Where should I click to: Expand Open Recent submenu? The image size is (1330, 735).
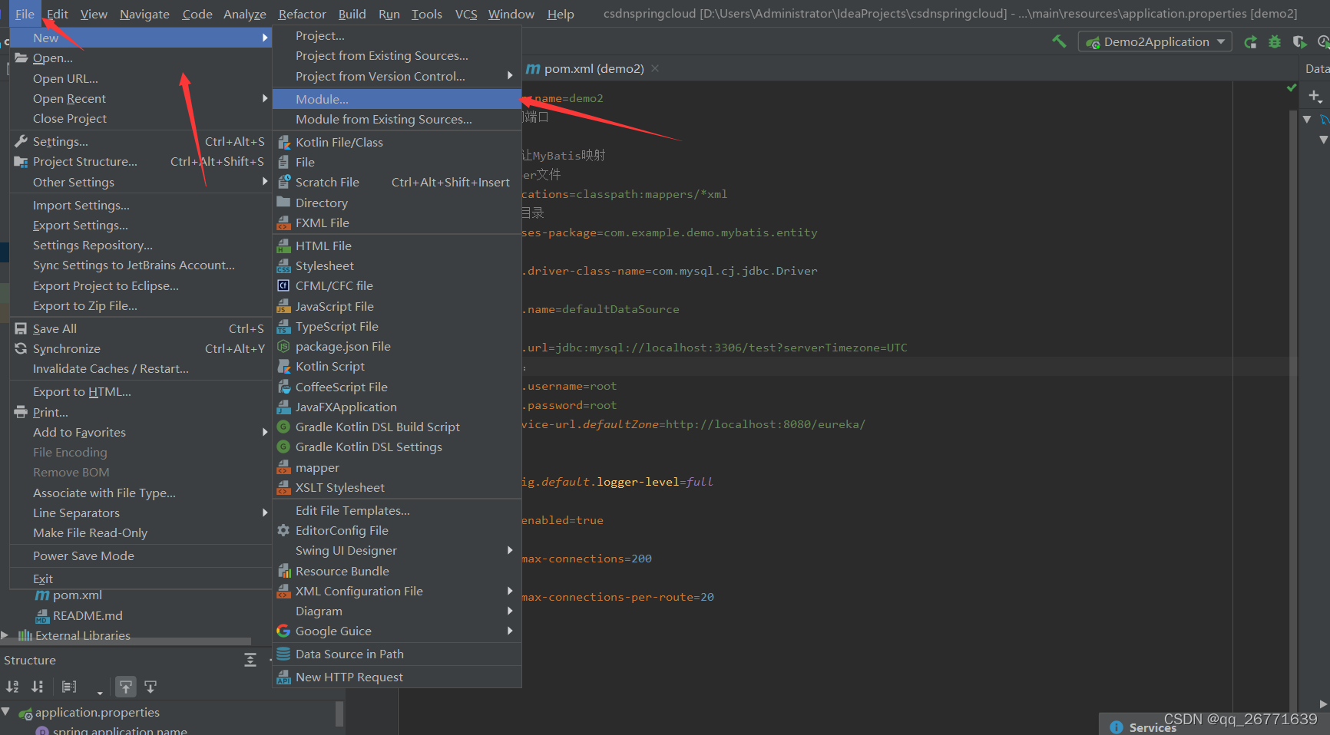coord(141,98)
